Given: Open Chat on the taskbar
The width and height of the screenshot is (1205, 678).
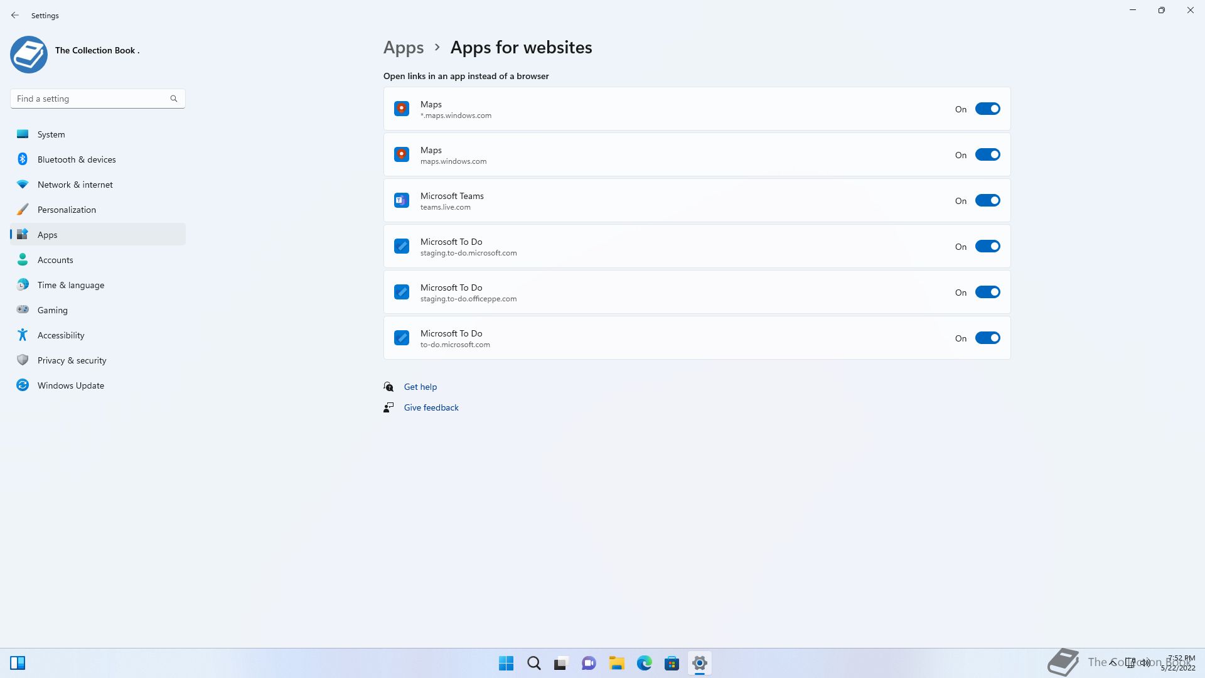Looking at the screenshot, I should 589,663.
